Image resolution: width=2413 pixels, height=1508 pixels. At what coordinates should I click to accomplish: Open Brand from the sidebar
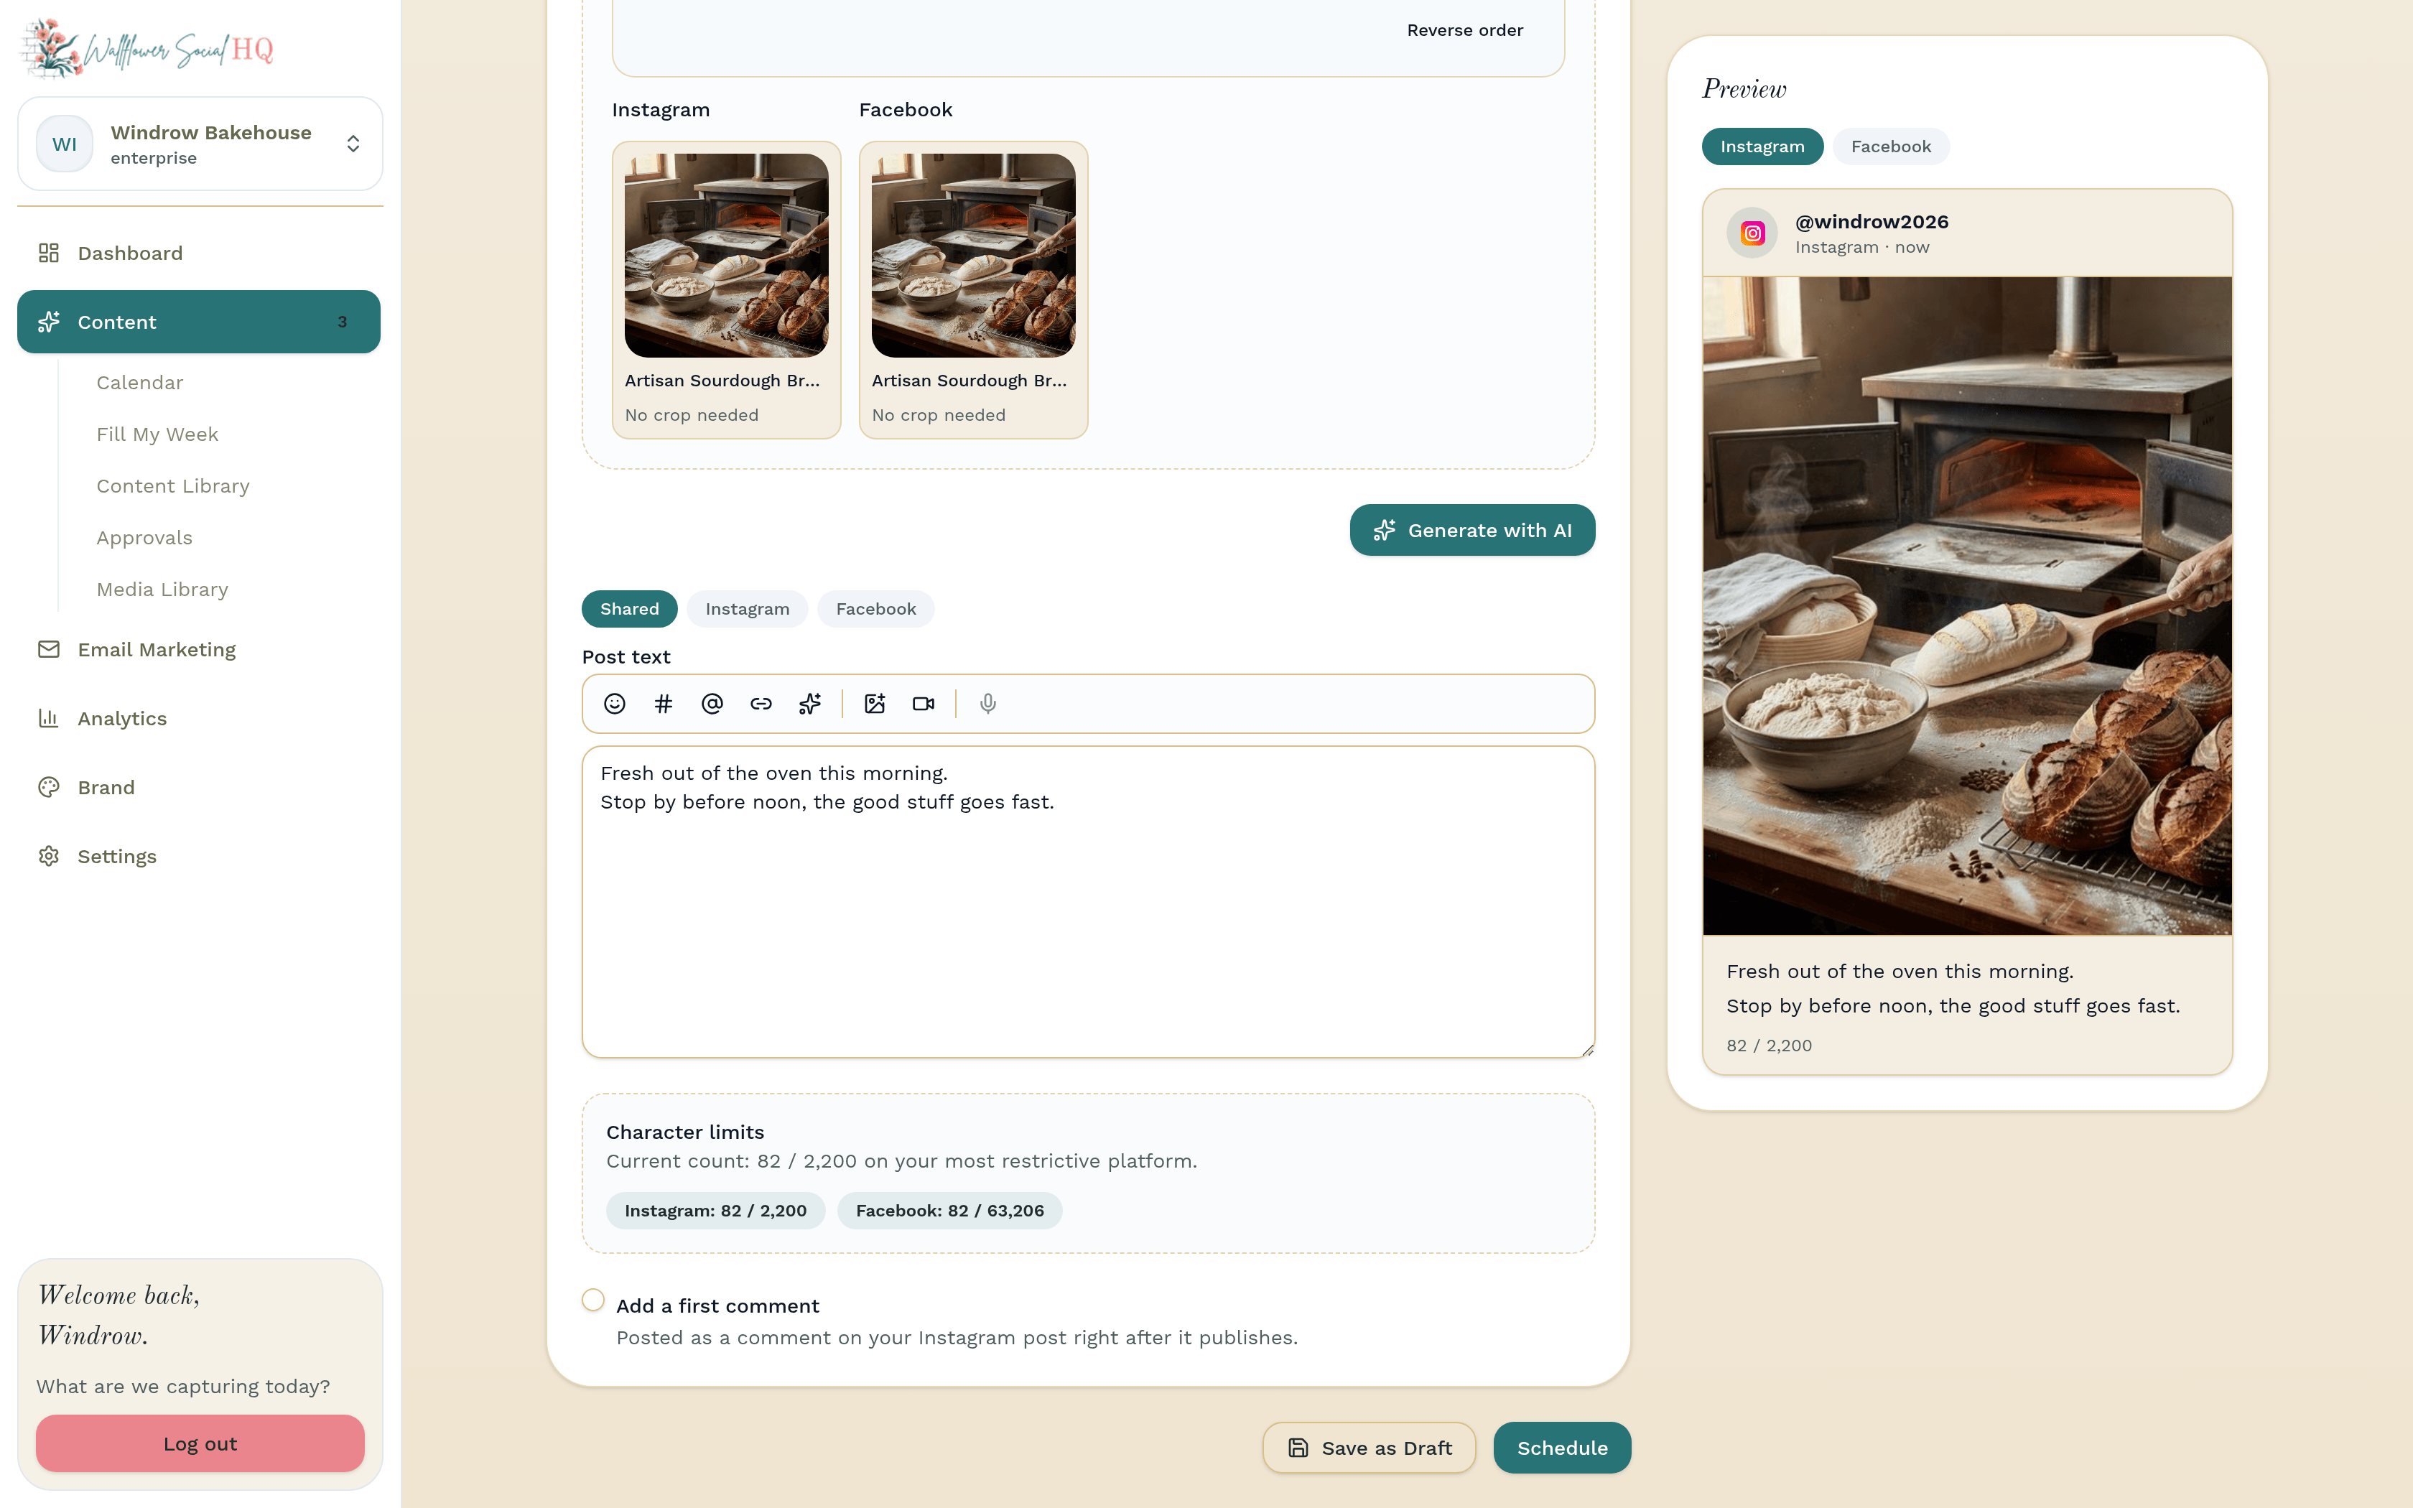coord(198,787)
